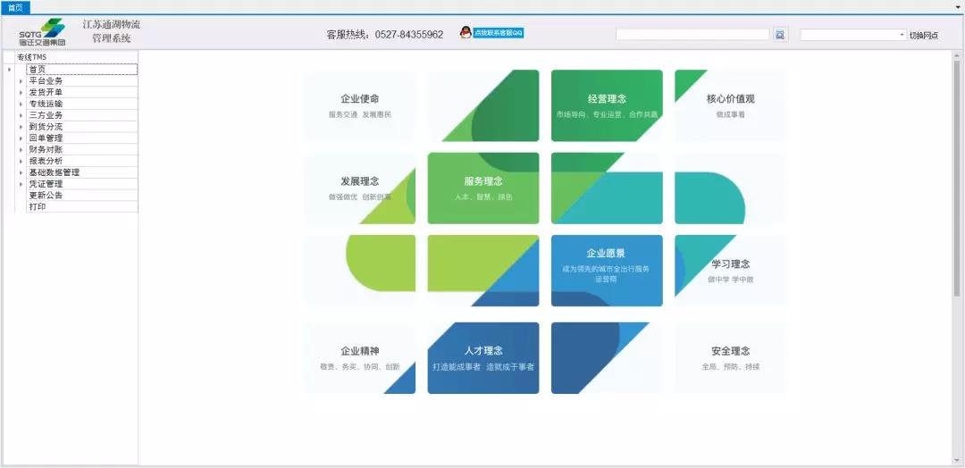
Task: Click the search icon beside the top input field
Action: 780,35
